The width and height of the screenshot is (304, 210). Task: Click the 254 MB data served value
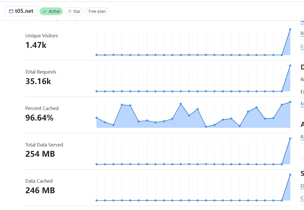[x=40, y=154]
